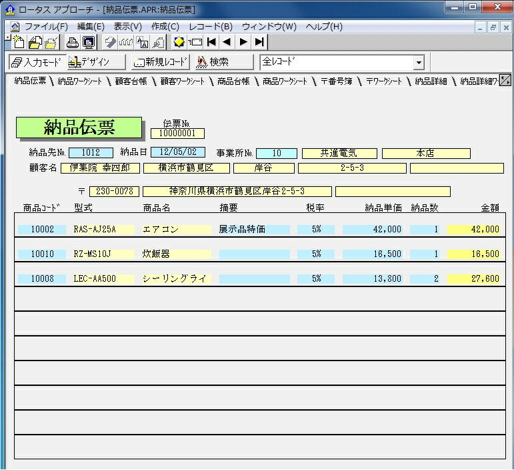
Task: Click the 検索 button
Action: point(224,61)
